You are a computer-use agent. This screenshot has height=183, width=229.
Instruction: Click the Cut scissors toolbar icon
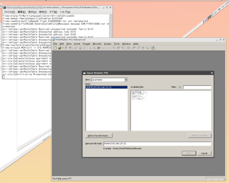tap(91, 48)
